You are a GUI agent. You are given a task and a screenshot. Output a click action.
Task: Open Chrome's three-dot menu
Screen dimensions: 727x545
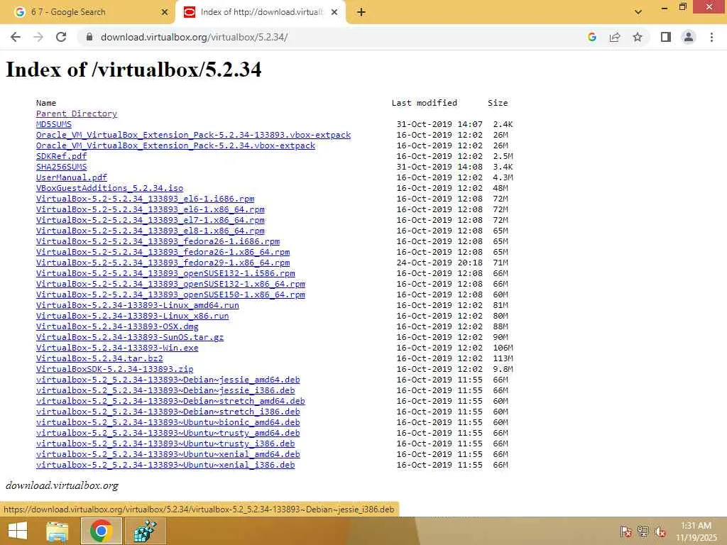(x=711, y=37)
